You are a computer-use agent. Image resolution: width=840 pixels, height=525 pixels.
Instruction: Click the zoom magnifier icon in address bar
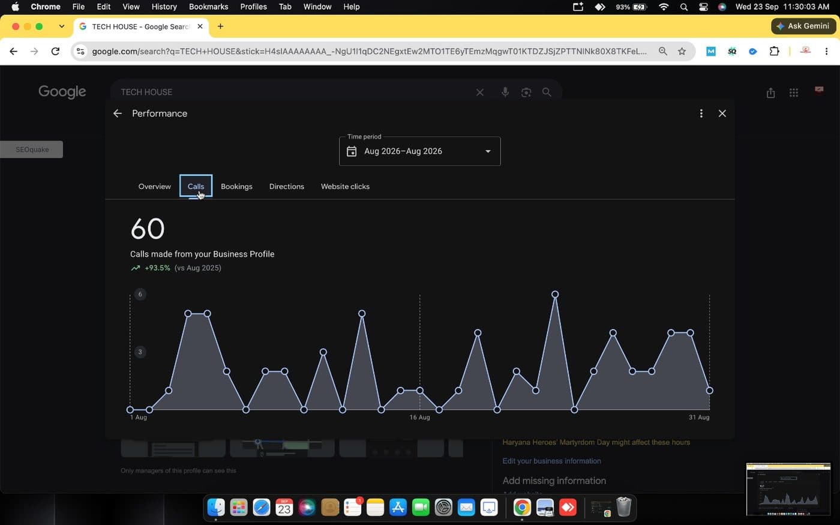point(662,52)
